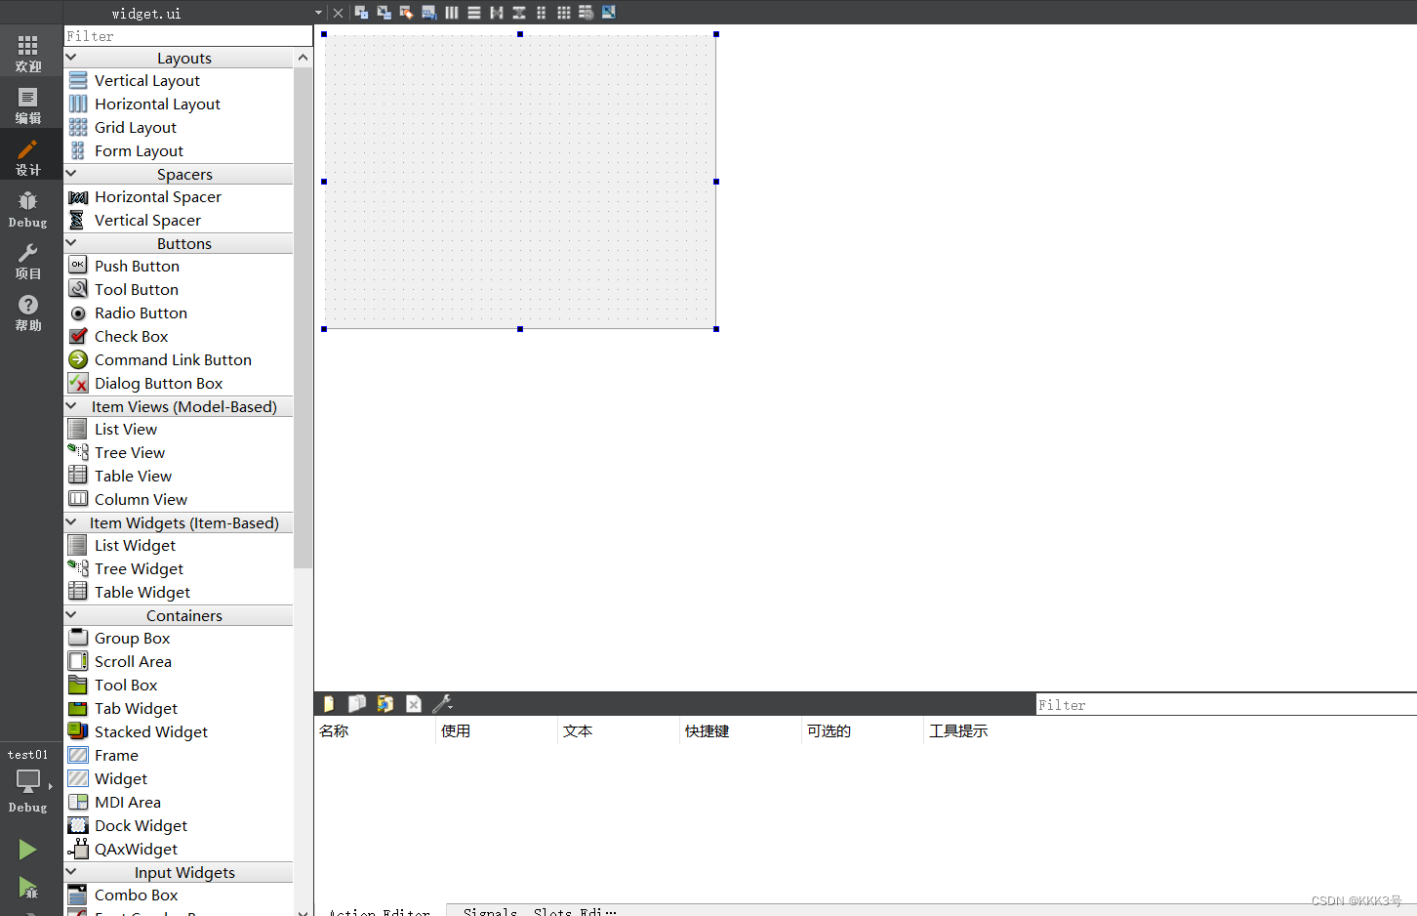The height and width of the screenshot is (916, 1417).
Task: Click the 快捷键 column header
Action: (x=740, y=731)
